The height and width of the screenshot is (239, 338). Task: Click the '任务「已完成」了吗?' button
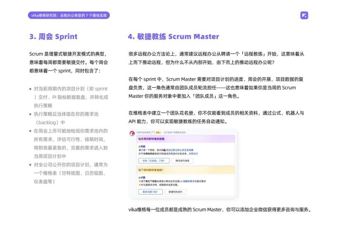click(154, 161)
